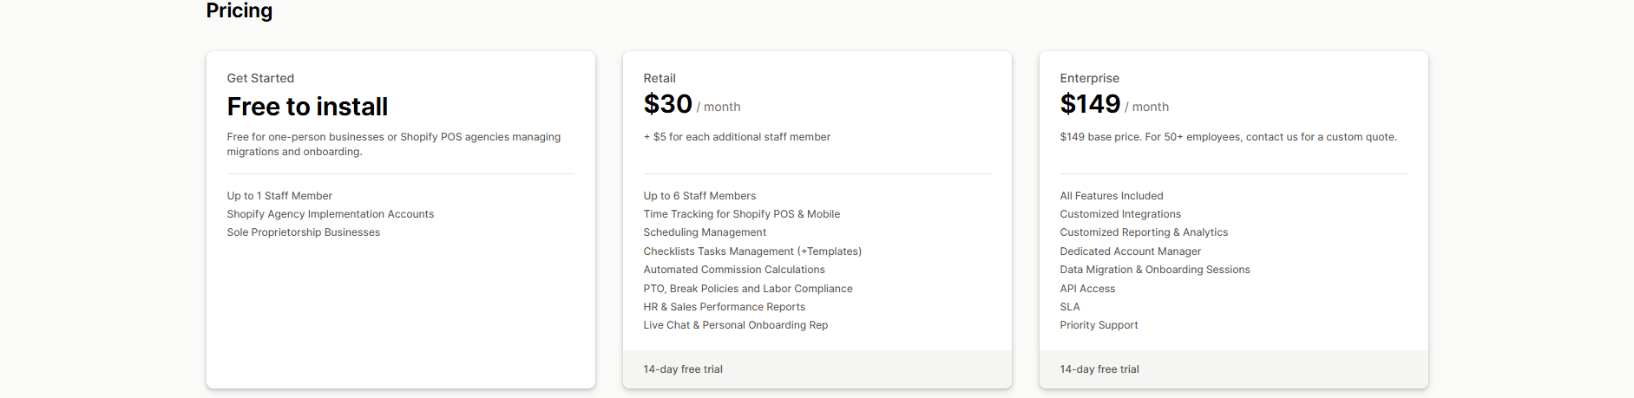1634x398 pixels.
Task: Click 'Customized Integrations' Enterprise feature
Action: 1120,214
